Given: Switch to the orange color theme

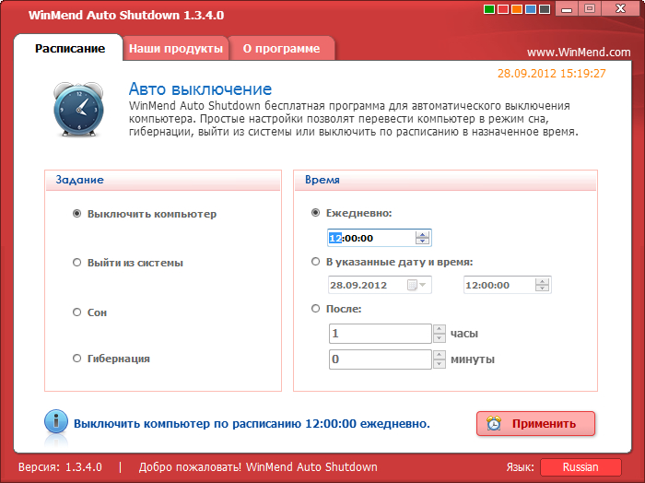Looking at the screenshot, I should click(518, 10).
